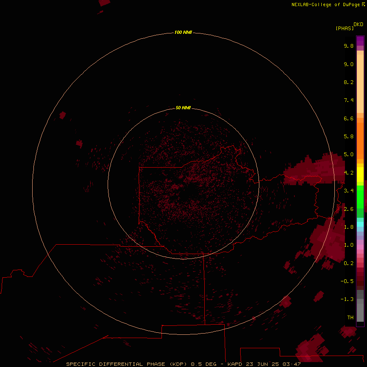
Task: Click the TH threshold label
Action: click(x=350, y=317)
